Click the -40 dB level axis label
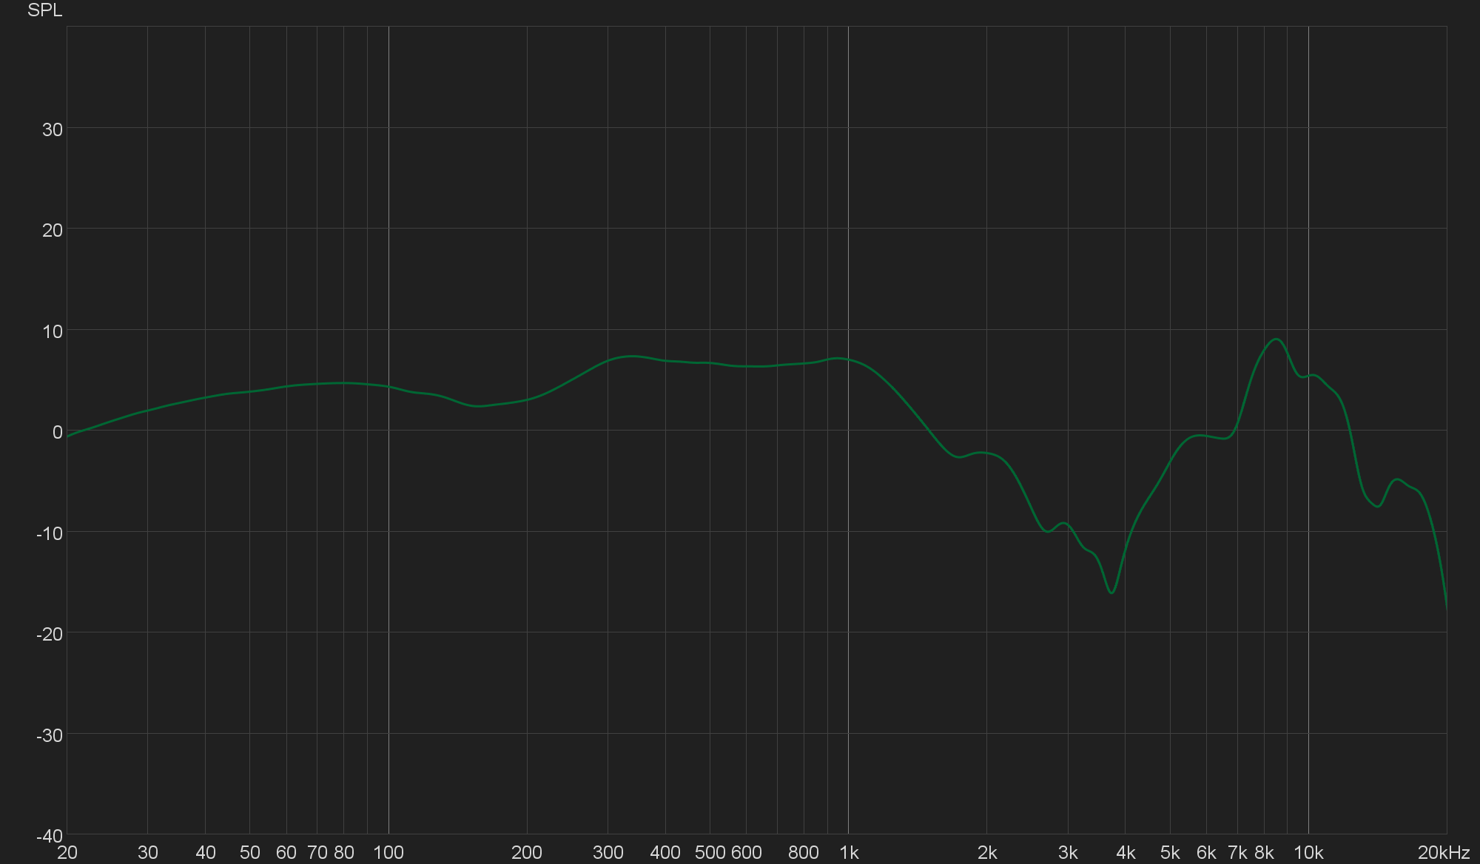 (50, 836)
